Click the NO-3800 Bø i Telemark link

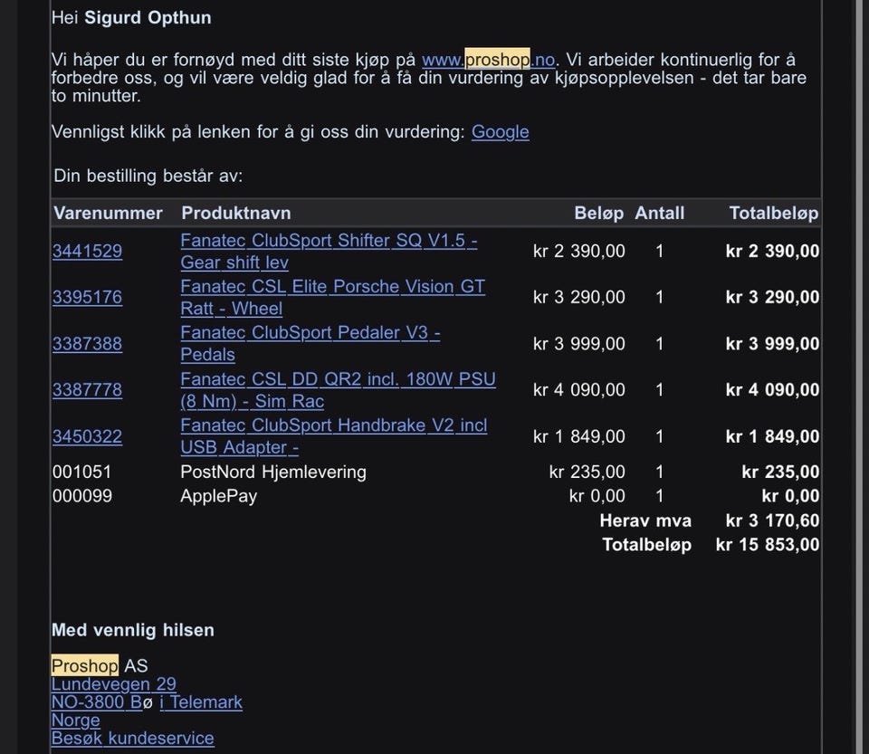pos(147,702)
